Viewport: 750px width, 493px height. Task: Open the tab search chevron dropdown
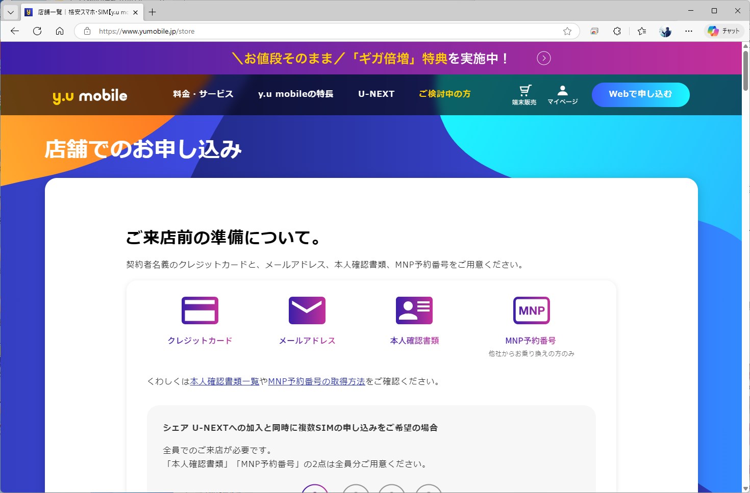(x=10, y=11)
